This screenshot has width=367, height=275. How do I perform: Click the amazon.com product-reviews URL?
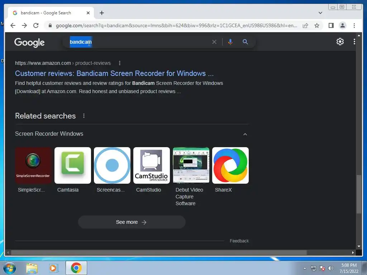(63, 63)
